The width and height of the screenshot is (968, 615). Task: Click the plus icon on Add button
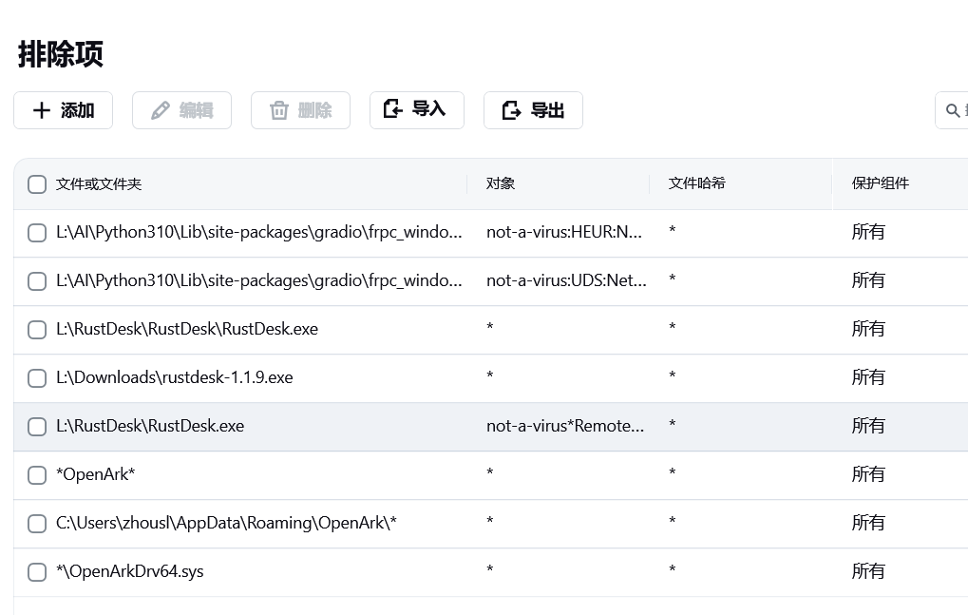(41, 110)
